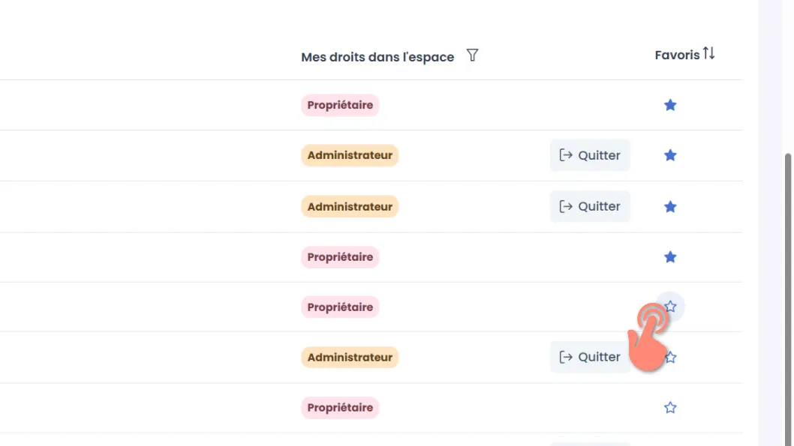Leave space via first Quitter button

pyautogui.click(x=590, y=155)
